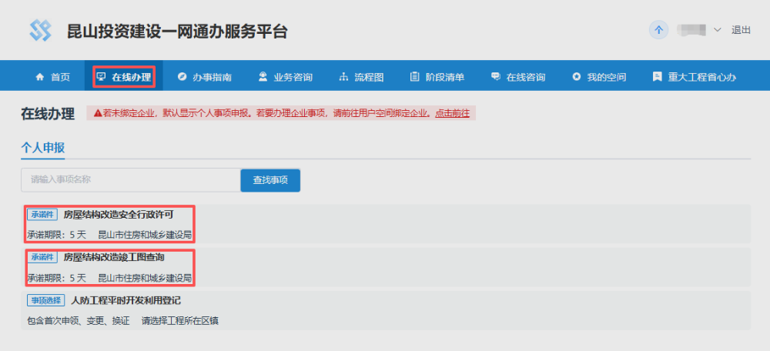Image resolution: width=770 pixels, height=351 pixels.
Task: Click the 退出 logout link
Action: [x=741, y=30]
